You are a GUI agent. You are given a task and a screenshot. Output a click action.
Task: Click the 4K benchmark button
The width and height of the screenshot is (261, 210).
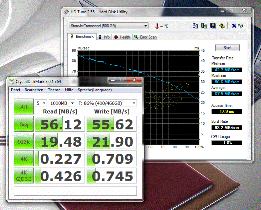pos(24,159)
